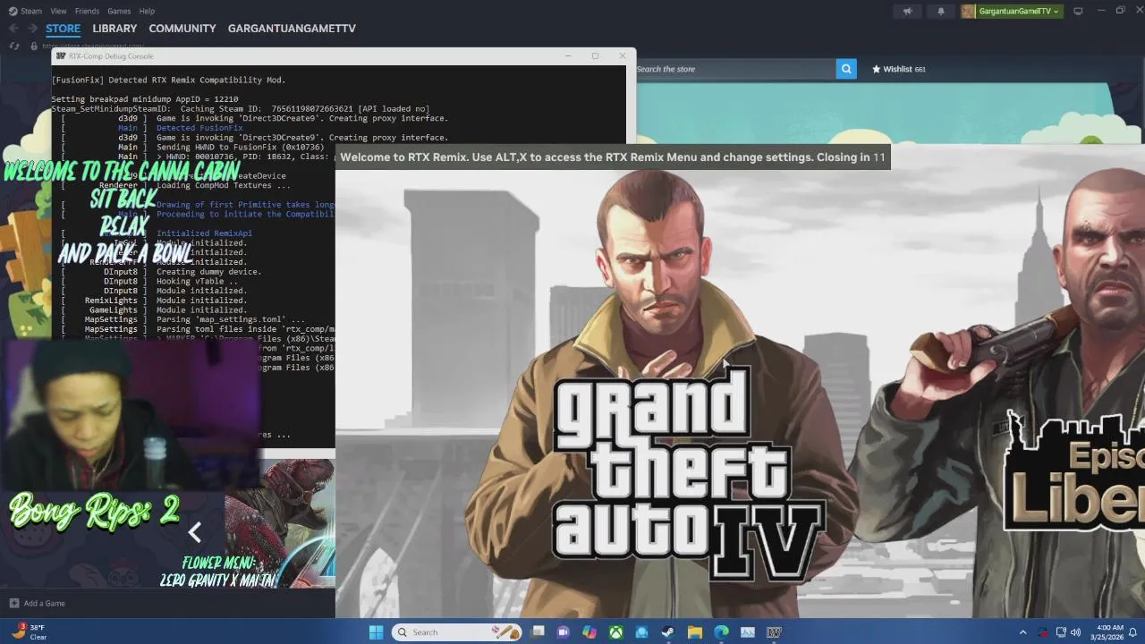Click the 'Initialized RemixApi' console line
Screen dimensions: 1145x644
(204, 233)
